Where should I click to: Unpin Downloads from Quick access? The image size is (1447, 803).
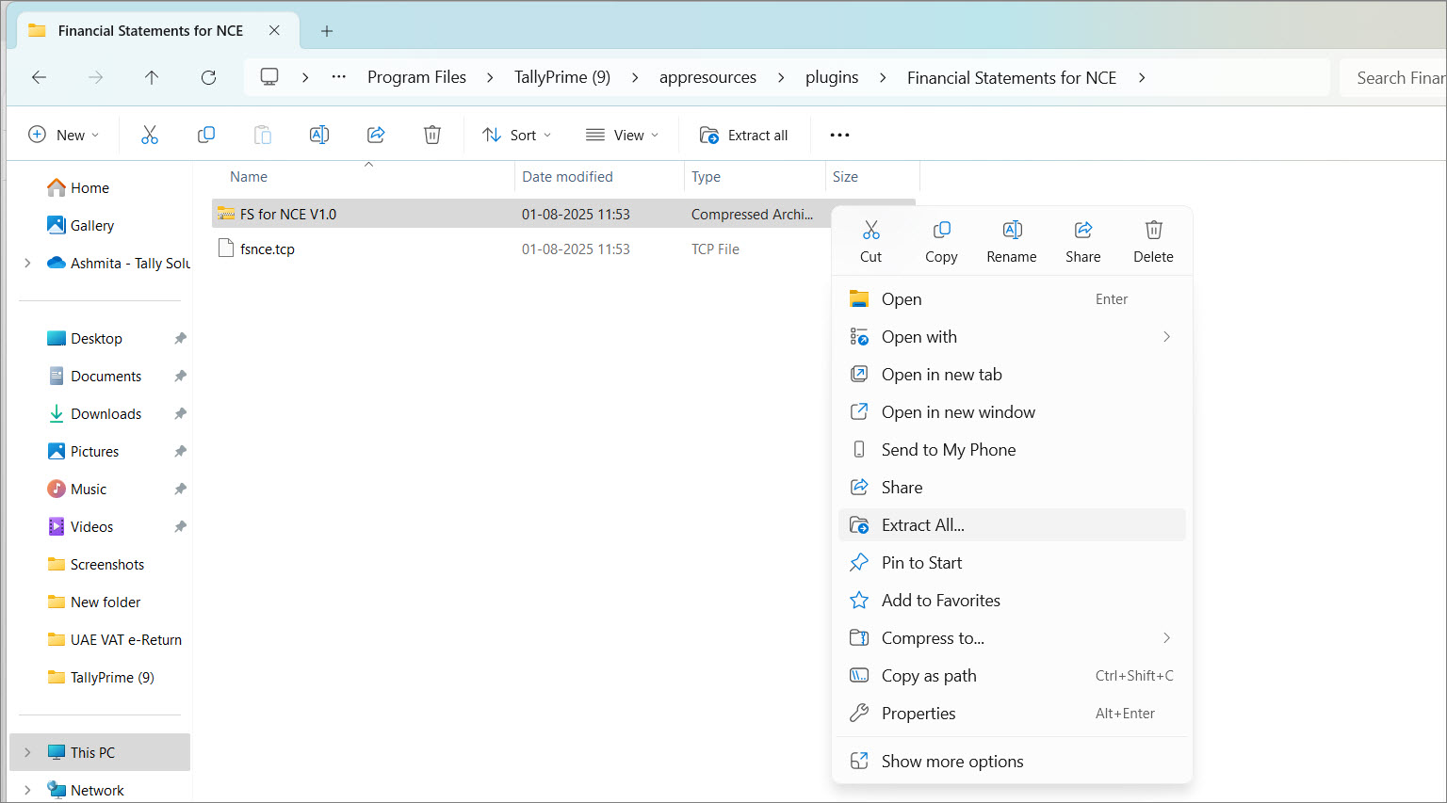[x=180, y=413]
